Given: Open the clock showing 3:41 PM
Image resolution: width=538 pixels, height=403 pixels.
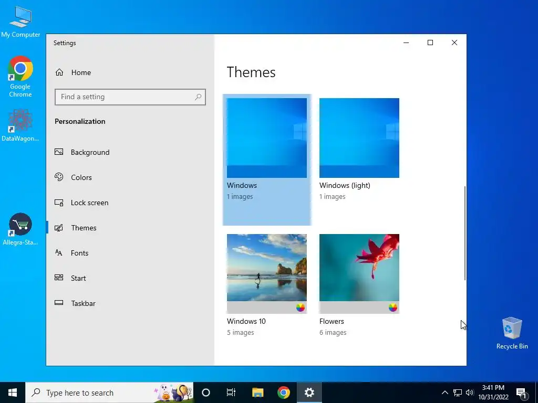Looking at the screenshot, I should 493,393.
